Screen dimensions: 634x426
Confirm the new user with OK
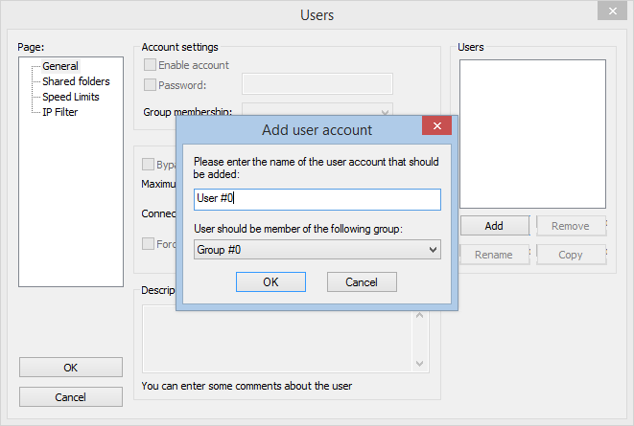(270, 281)
